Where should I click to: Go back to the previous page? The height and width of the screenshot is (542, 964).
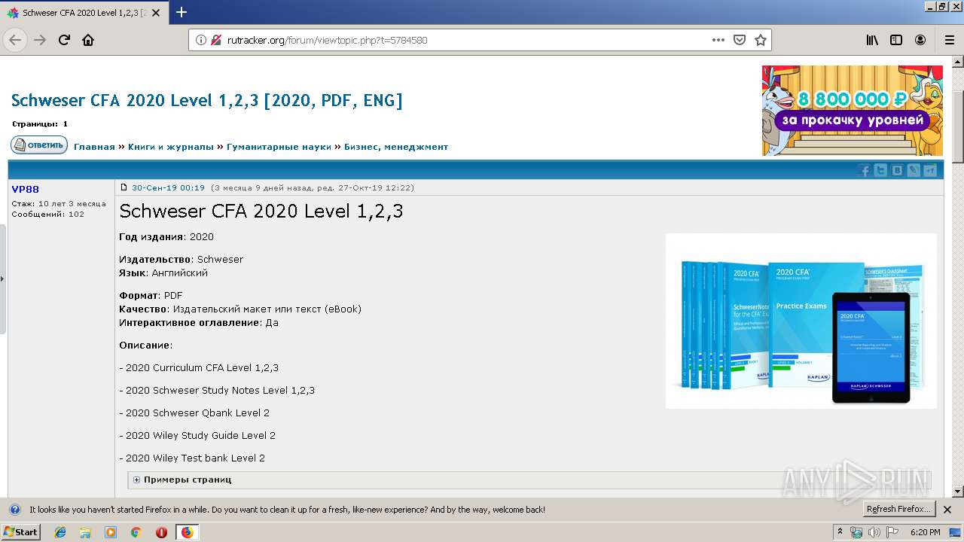click(x=15, y=40)
